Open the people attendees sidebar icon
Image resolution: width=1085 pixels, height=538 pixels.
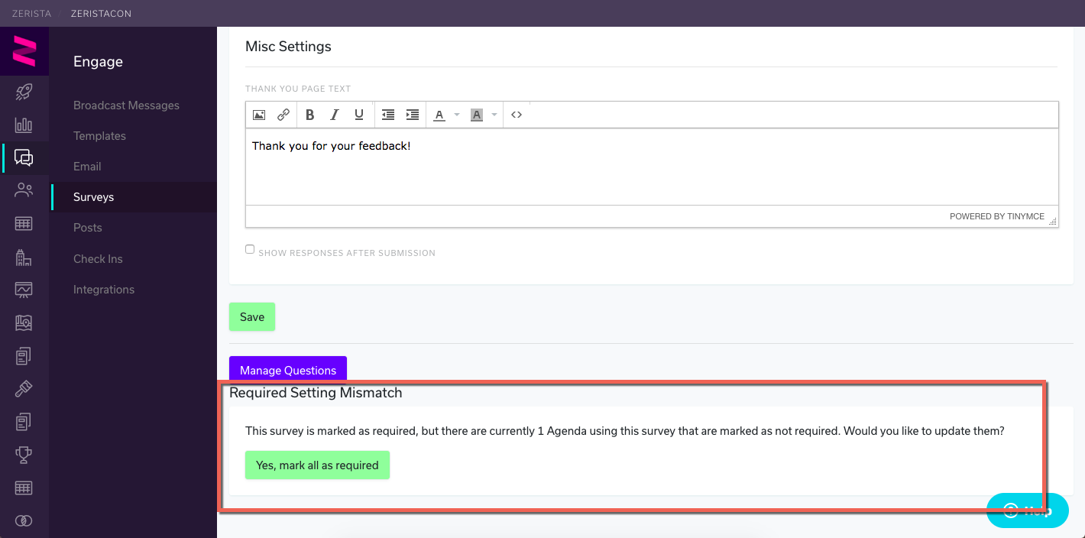[24, 190]
